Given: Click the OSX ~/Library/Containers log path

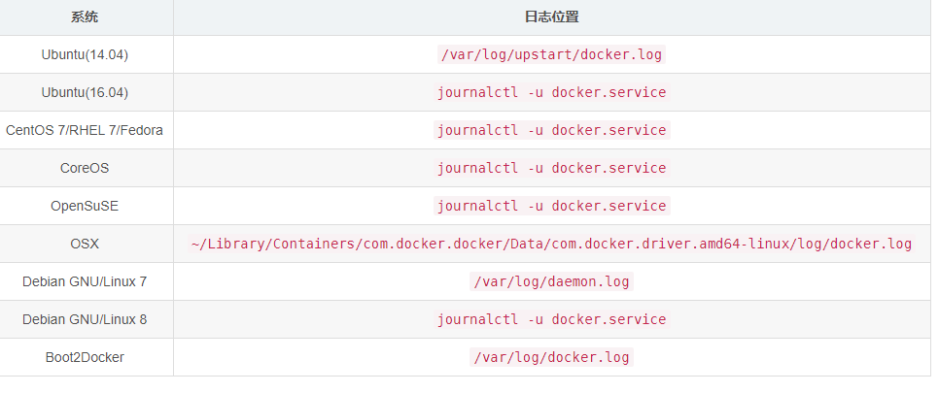Looking at the screenshot, I should pos(551,244).
